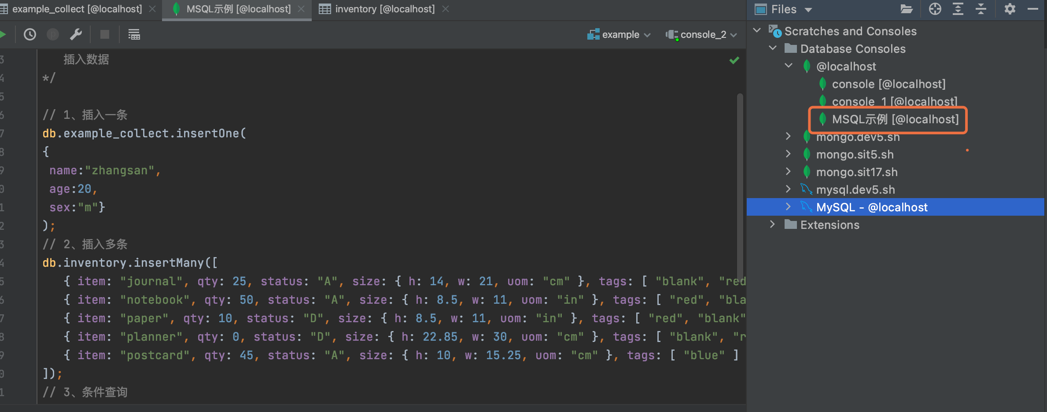The image size is (1047, 412).
Task: Open the query execution history
Action: 30,34
